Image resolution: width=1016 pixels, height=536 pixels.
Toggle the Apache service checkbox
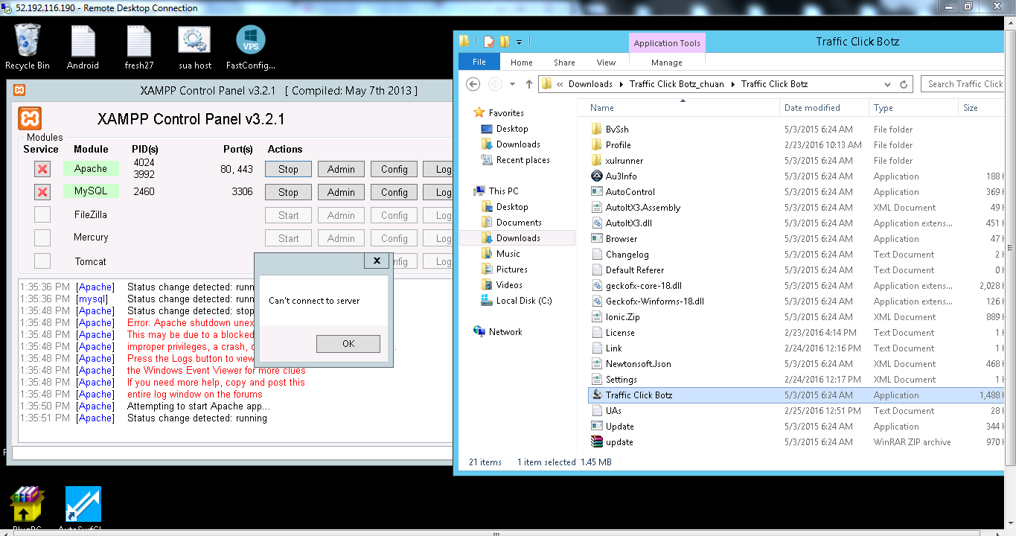(x=42, y=170)
